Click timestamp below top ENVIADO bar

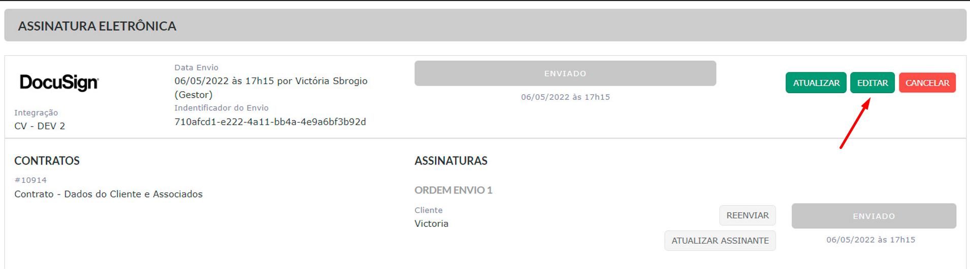(565, 97)
